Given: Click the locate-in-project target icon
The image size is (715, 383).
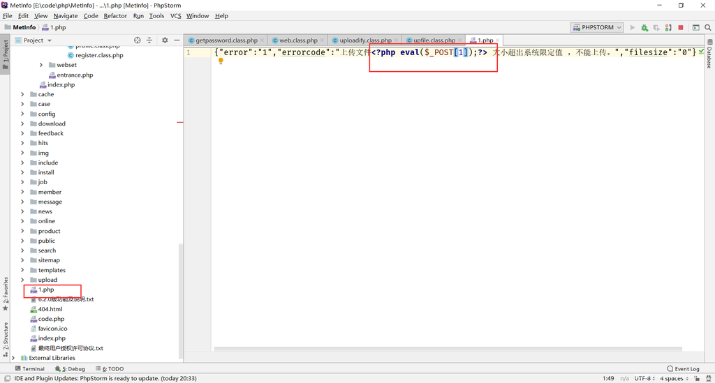Looking at the screenshot, I should 138,40.
